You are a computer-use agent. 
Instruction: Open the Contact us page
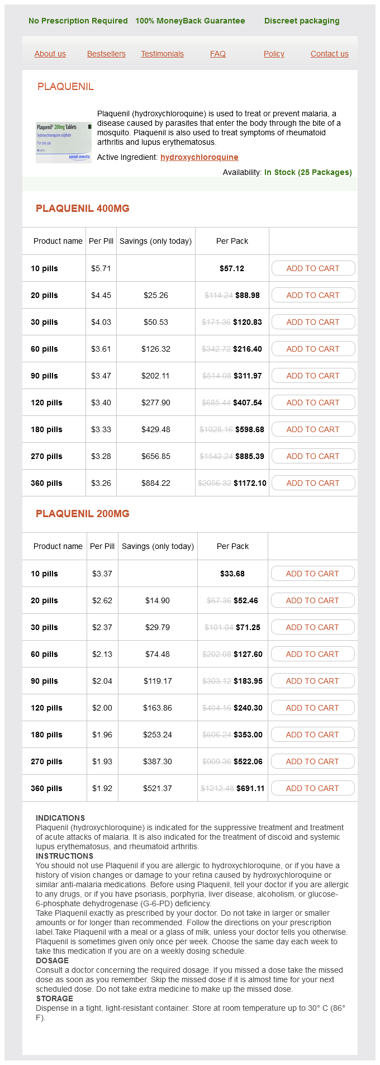[329, 54]
